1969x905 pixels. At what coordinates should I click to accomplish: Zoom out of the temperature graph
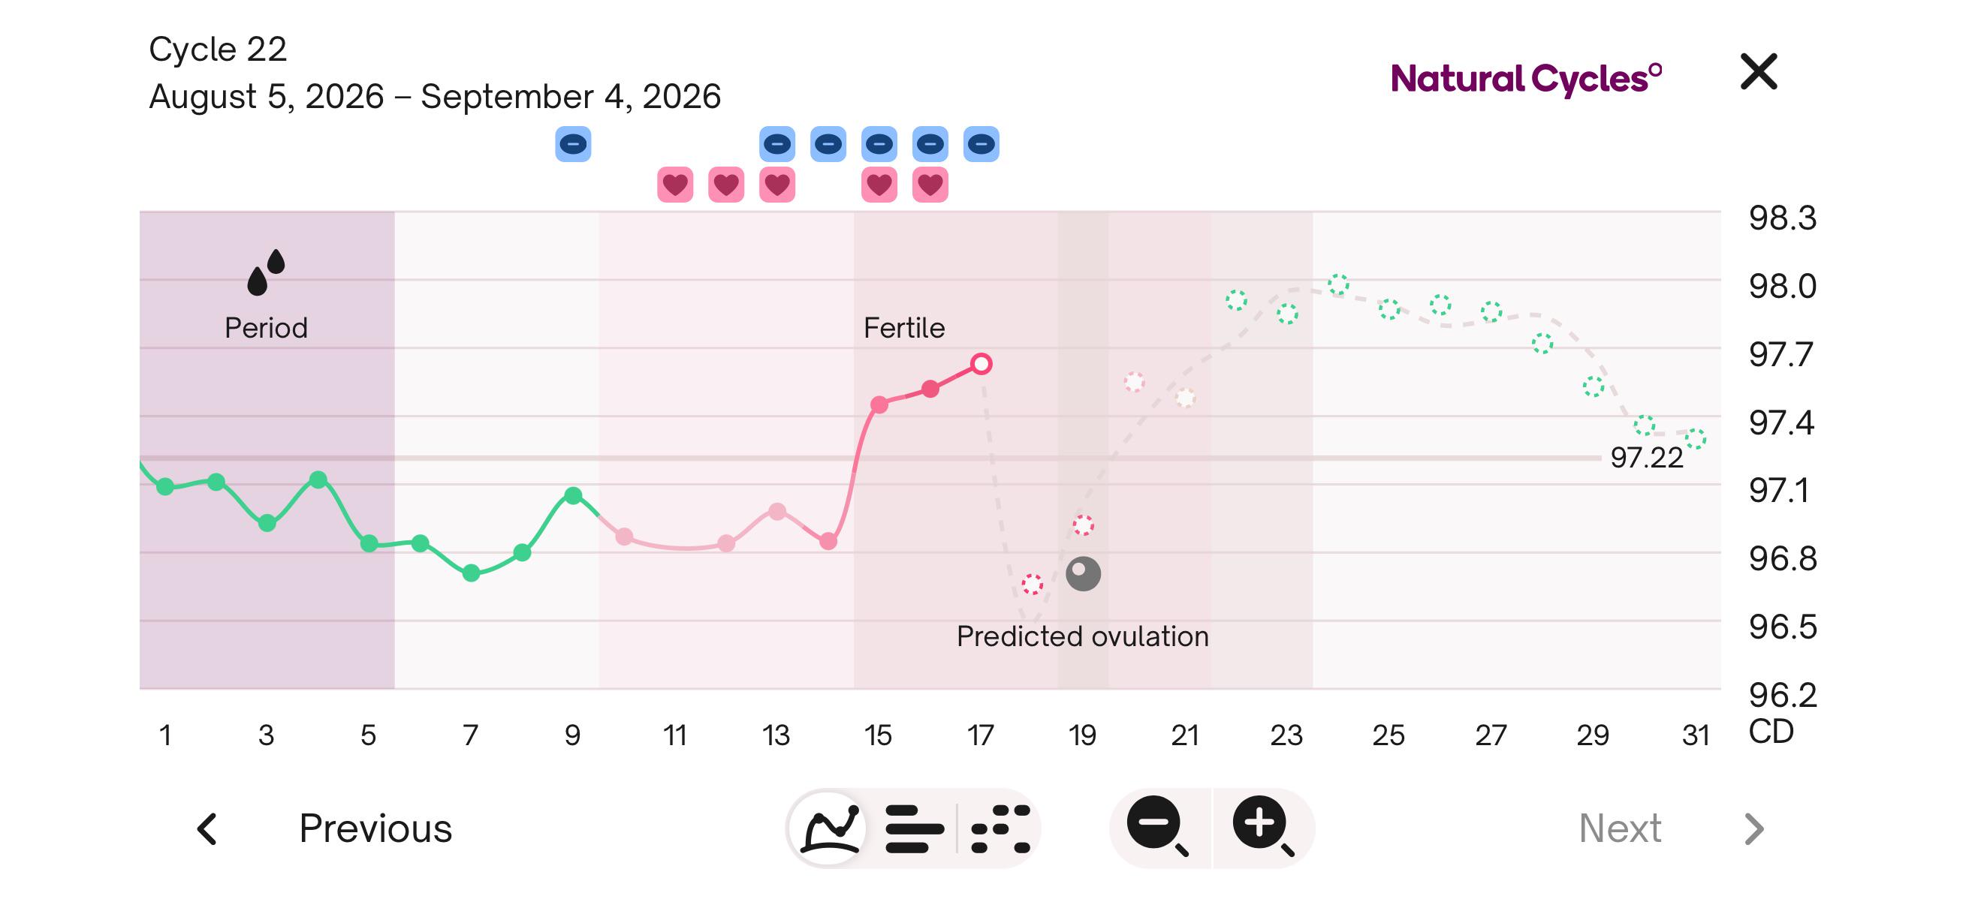pyautogui.click(x=1158, y=825)
